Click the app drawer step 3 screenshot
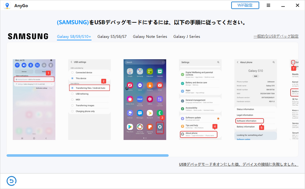 point(145,99)
